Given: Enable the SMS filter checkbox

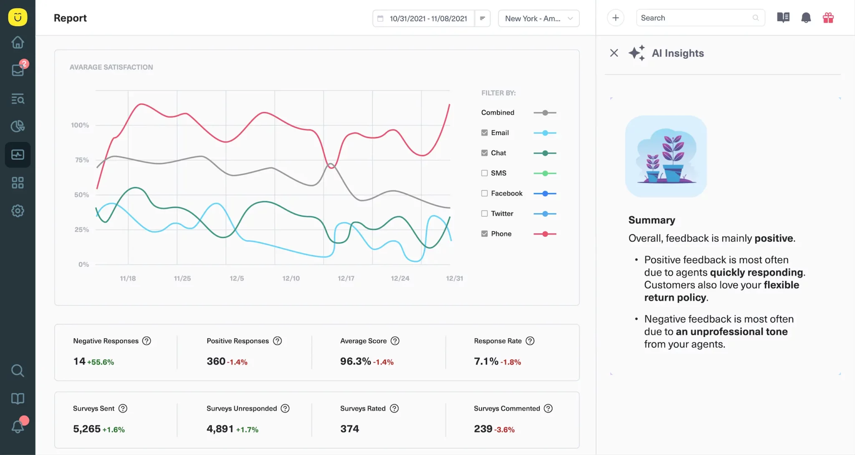Looking at the screenshot, I should tap(484, 173).
